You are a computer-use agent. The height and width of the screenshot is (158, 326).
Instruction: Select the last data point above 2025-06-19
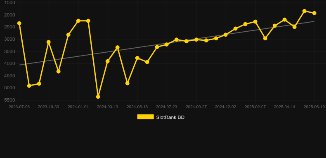(314, 13)
